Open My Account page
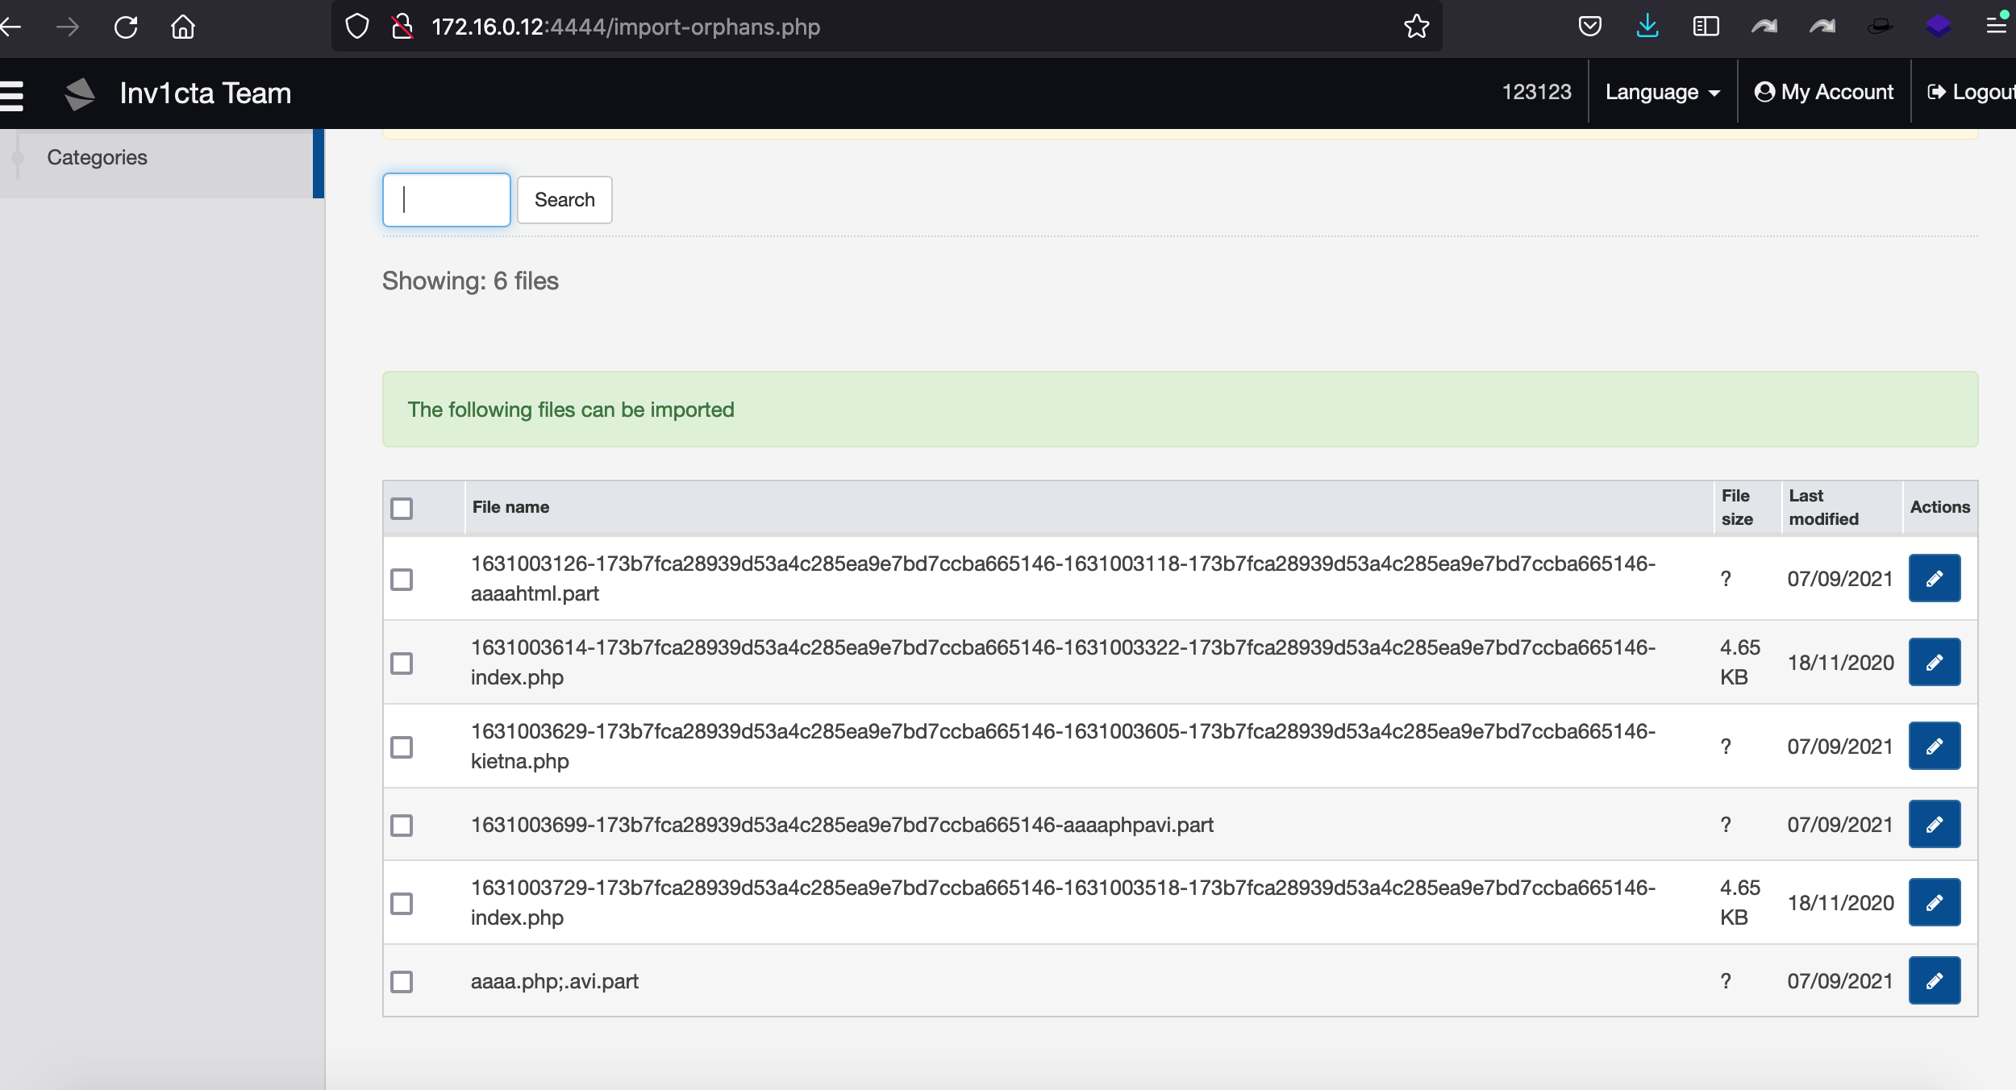Screen dimensions: 2016x1090 1823,93
